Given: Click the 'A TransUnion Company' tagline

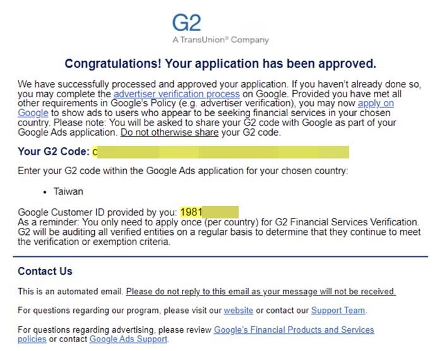Looking at the screenshot, I should (220, 40).
